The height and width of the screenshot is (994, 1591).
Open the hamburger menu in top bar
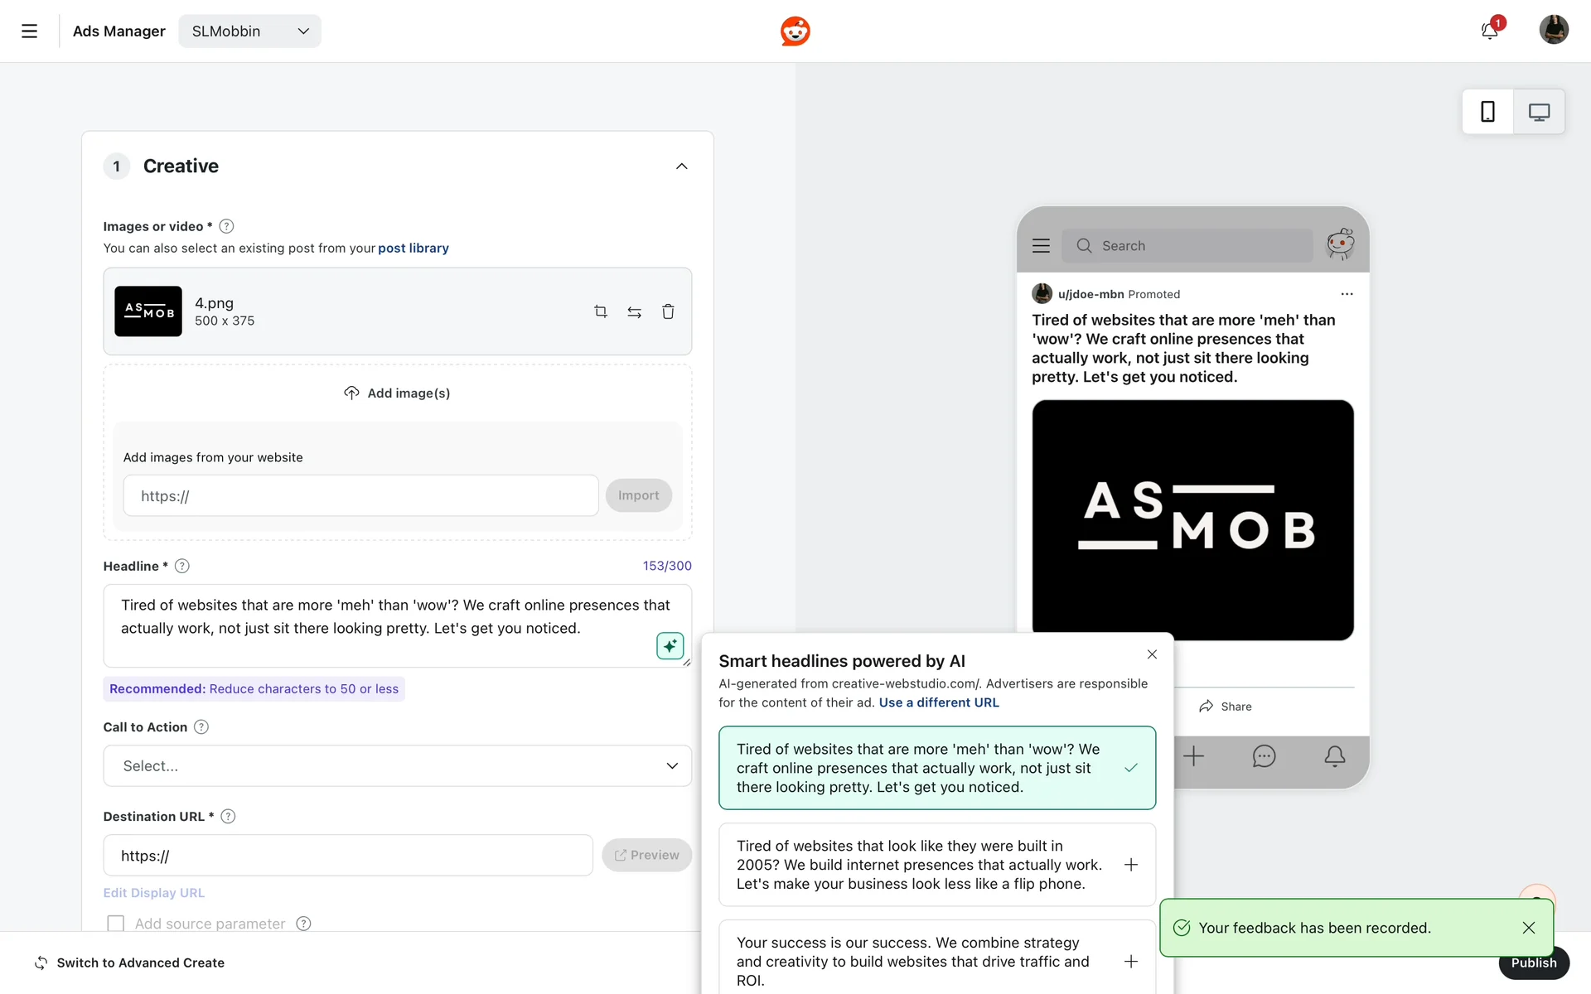click(x=29, y=31)
